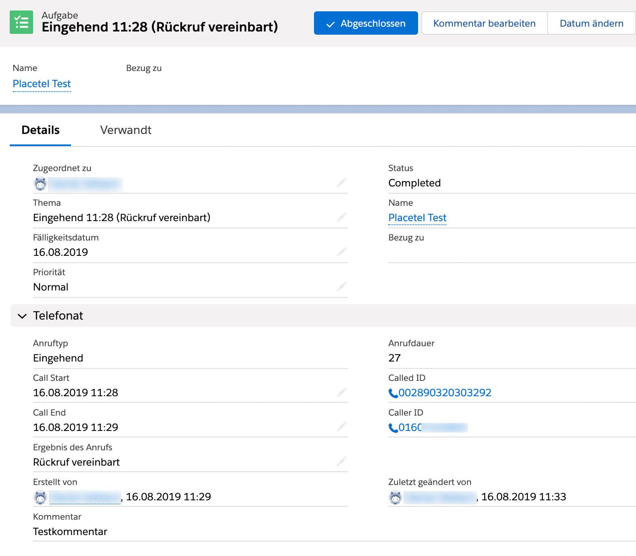Click pencil icon beside Call Start

click(342, 392)
